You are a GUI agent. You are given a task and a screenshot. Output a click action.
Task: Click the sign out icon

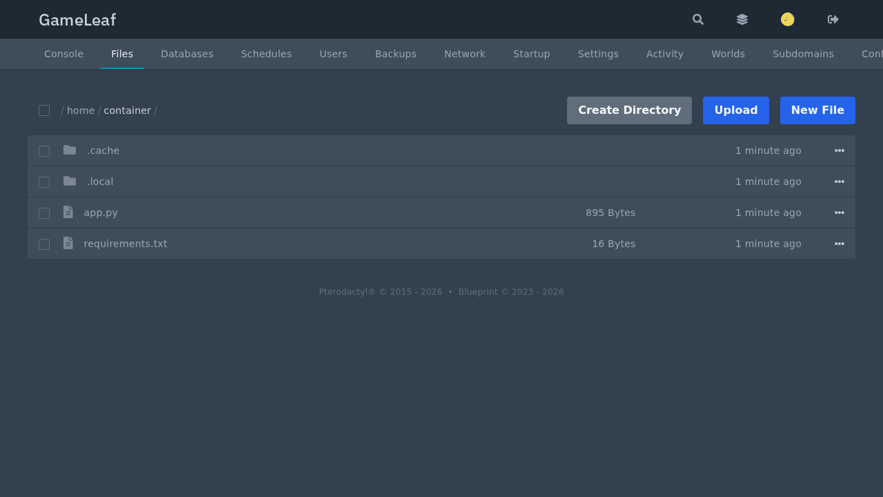[x=833, y=19]
